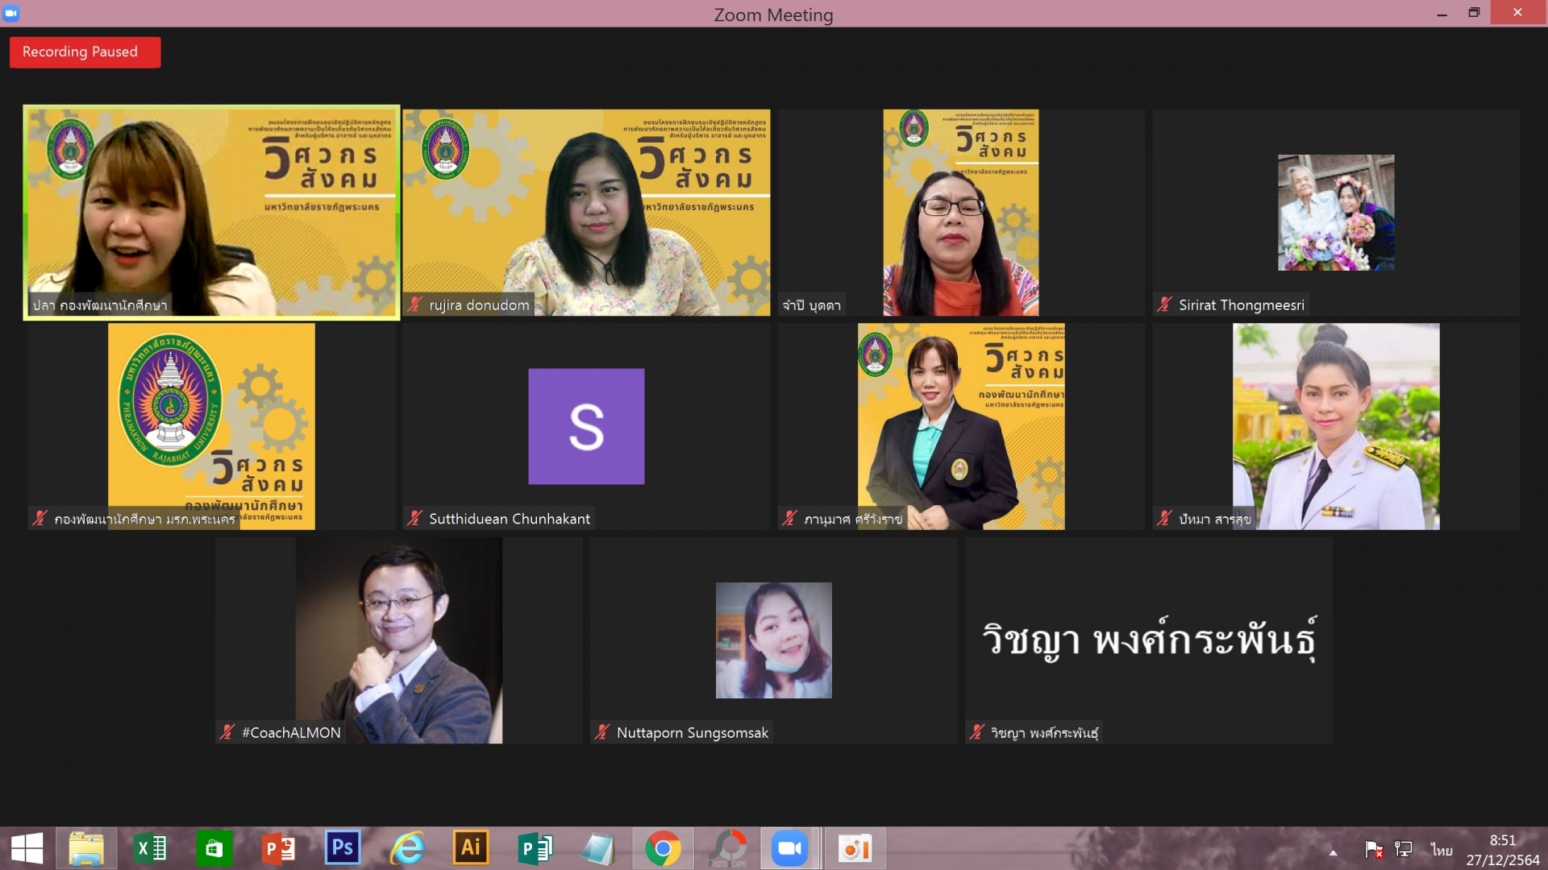Click the Zoom app icon in taskbar
This screenshot has width=1548, height=870.
(x=789, y=848)
